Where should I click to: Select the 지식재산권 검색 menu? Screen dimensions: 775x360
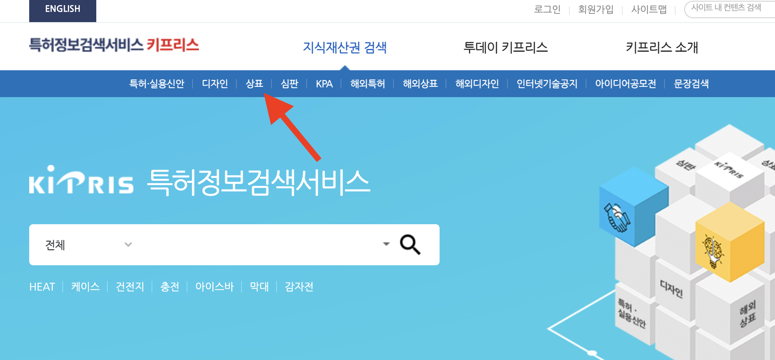(x=346, y=47)
